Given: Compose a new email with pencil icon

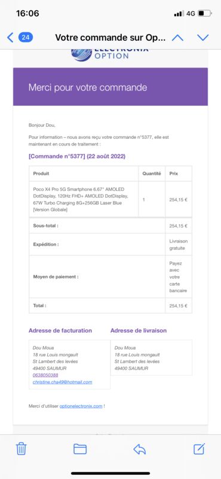Looking at the screenshot, I should pyautogui.click(x=199, y=448).
